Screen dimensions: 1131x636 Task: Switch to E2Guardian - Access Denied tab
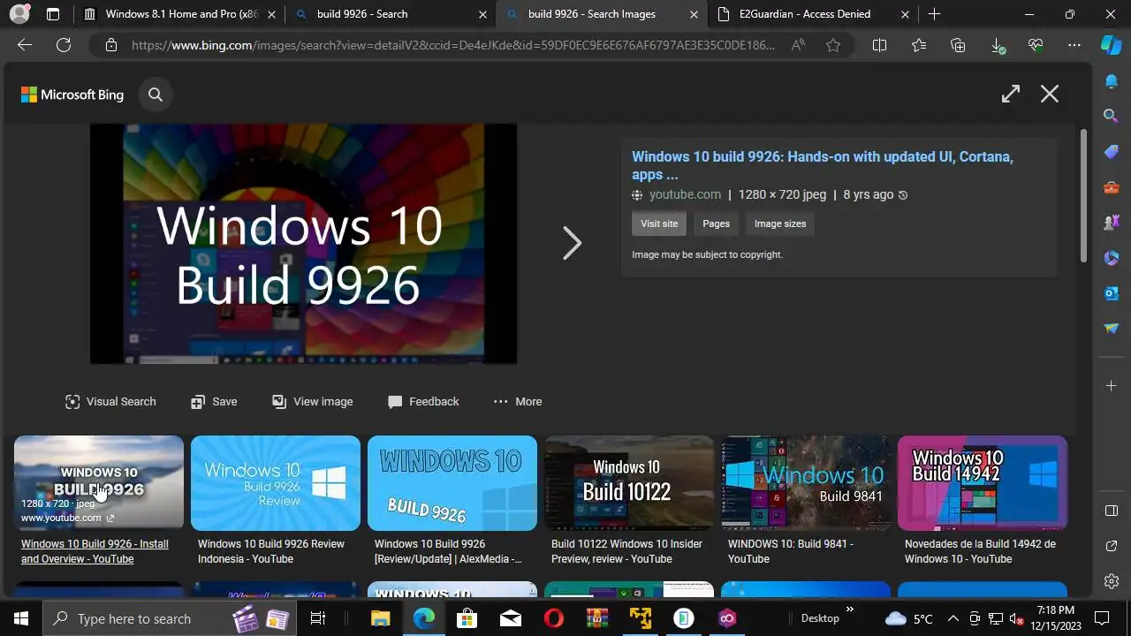(812, 14)
